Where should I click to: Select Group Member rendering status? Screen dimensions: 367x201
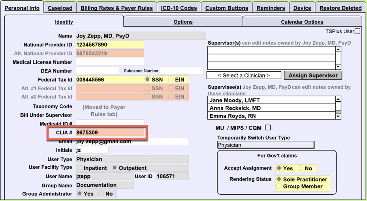click(x=279, y=186)
